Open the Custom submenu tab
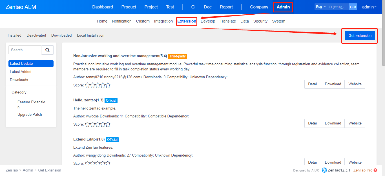The width and height of the screenshot is (385, 176). point(143,21)
